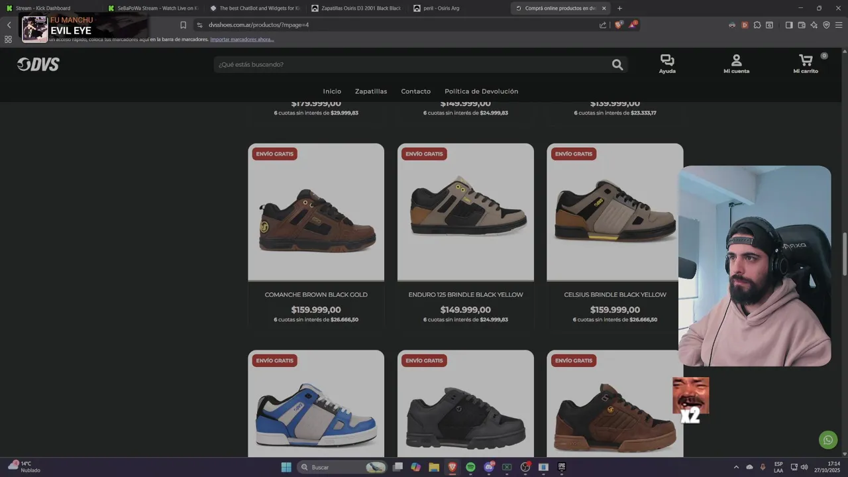The width and height of the screenshot is (848, 477).
Task: Bookmark this page with the bookmark icon
Action: pyautogui.click(x=184, y=25)
